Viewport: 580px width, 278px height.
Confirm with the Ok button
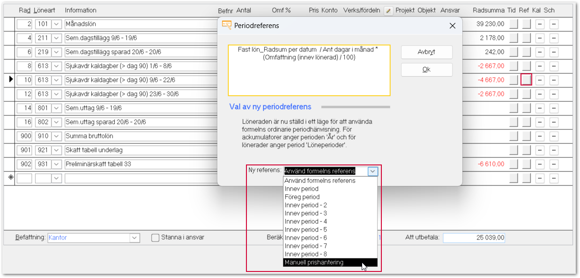pyautogui.click(x=427, y=70)
